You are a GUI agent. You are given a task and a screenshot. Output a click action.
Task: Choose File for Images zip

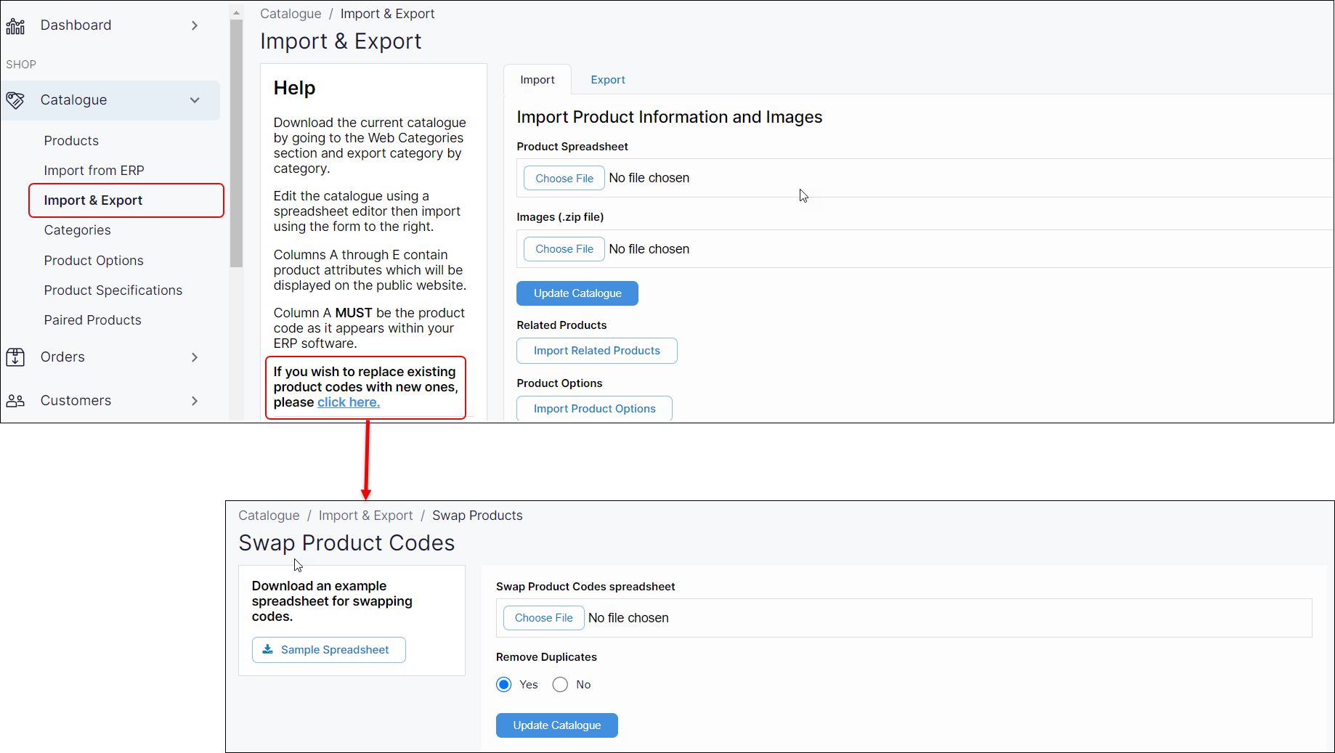point(564,249)
